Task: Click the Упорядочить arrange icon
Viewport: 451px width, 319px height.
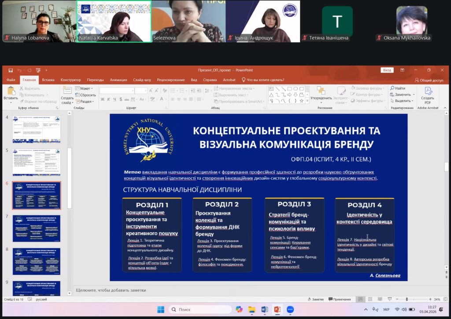Action: (x=321, y=93)
